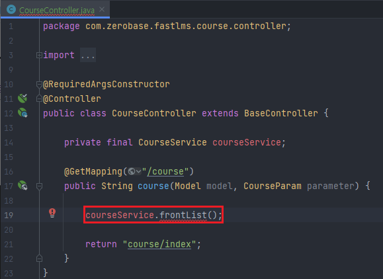Click the package keyword on line 1
The height and width of the screenshot is (279, 383).
pos(62,26)
